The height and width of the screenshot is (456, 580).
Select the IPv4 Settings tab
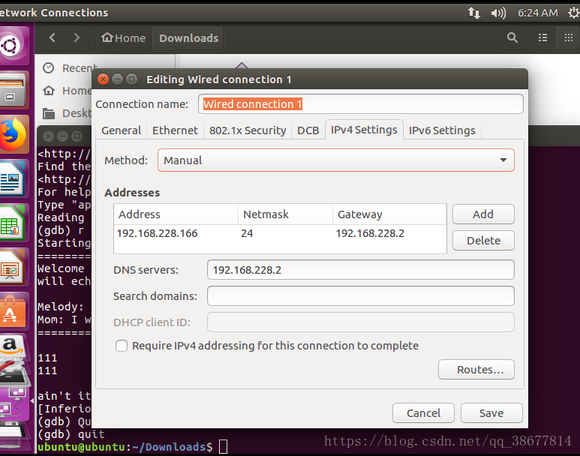point(364,130)
